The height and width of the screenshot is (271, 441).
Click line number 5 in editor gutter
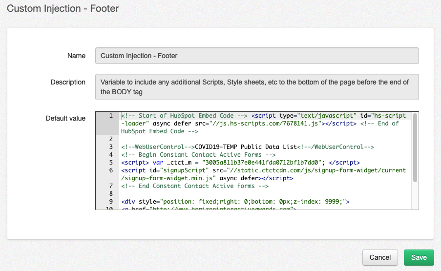(x=111, y=163)
